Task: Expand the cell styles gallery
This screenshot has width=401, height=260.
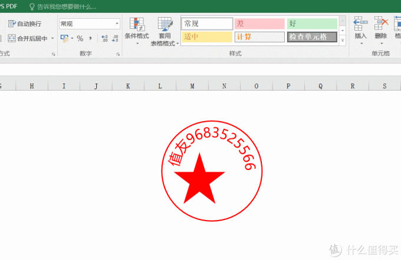Action: point(343,41)
